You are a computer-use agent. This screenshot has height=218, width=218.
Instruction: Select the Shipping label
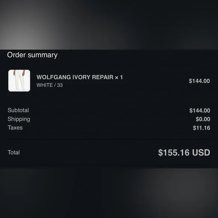click(19, 119)
